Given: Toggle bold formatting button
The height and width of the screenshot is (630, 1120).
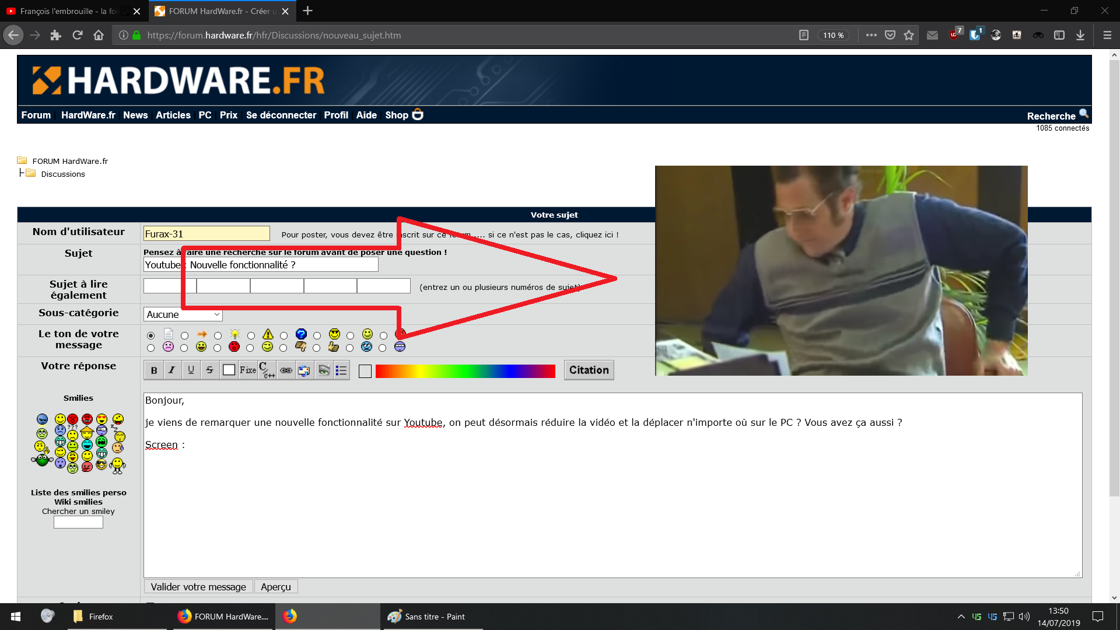Looking at the screenshot, I should pyautogui.click(x=154, y=370).
